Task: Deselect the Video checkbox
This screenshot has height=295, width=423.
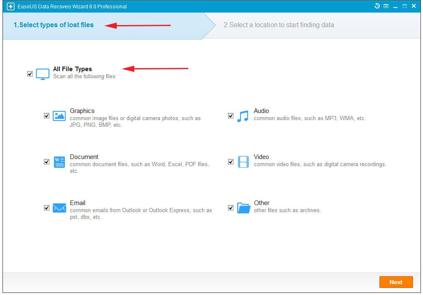Action: pyautogui.click(x=231, y=162)
